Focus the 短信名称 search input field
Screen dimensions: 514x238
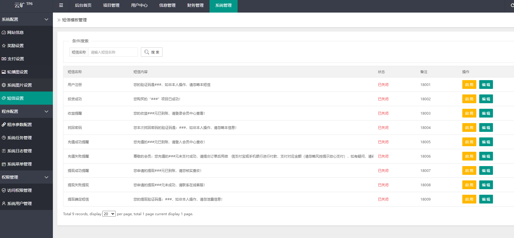tap(113, 52)
